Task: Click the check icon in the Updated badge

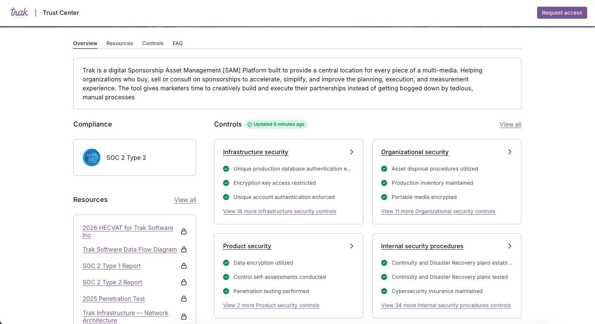Action: coord(250,124)
